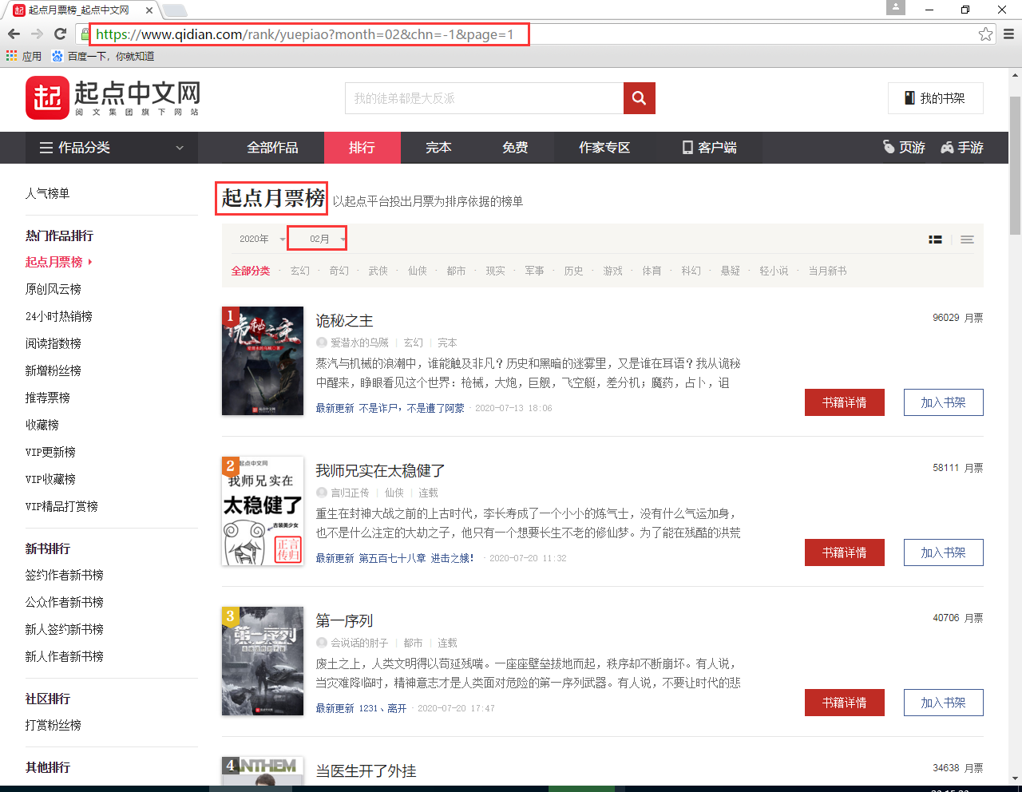Go back with the browser back arrow

click(x=14, y=34)
